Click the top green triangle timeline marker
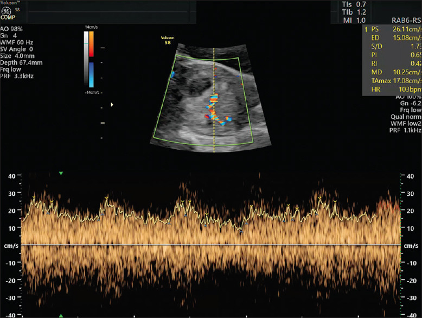This screenshot has height=318, width=422. pyautogui.click(x=61, y=174)
